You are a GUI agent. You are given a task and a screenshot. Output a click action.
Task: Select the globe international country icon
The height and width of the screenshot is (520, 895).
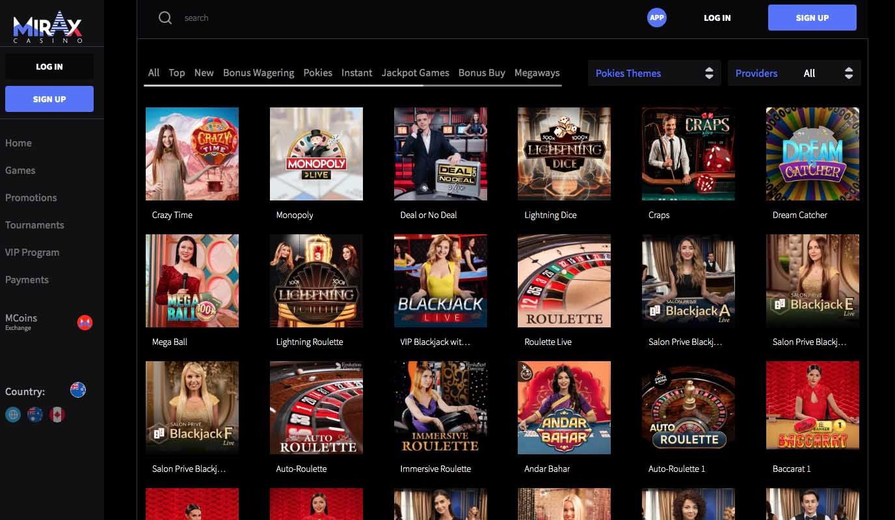tap(13, 415)
